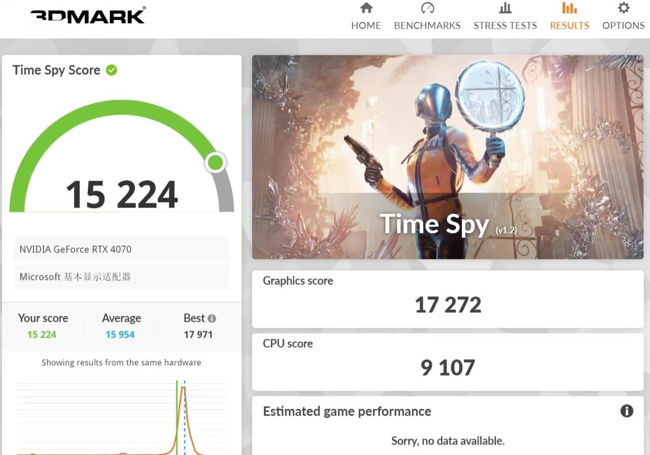Click the Average label

pos(121,318)
